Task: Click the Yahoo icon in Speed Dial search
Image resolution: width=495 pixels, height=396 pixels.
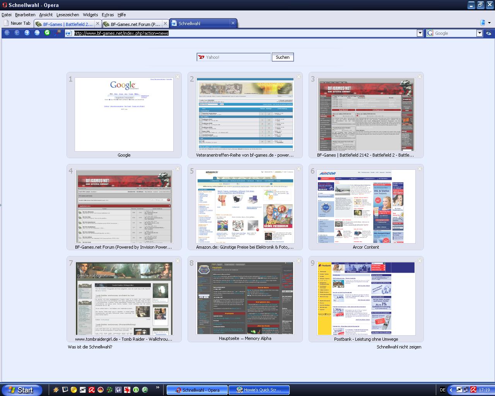Action: point(201,57)
